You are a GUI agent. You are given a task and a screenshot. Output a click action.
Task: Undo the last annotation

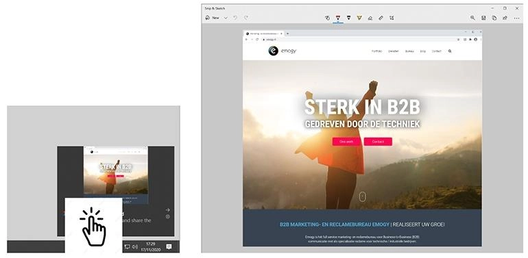[235, 18]
